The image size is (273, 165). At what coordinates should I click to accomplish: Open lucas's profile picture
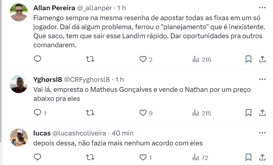coord(19,138)
